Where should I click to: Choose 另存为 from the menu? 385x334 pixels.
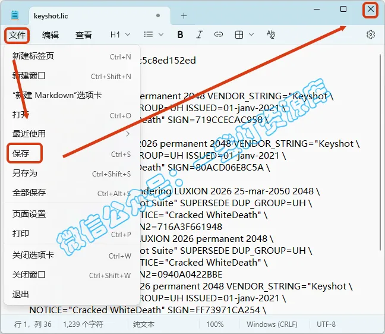72,174
